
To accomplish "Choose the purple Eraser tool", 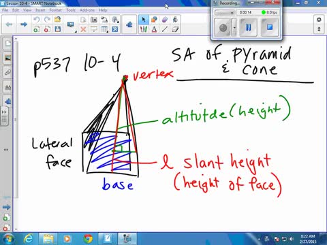I will click(x=165, y=20).
